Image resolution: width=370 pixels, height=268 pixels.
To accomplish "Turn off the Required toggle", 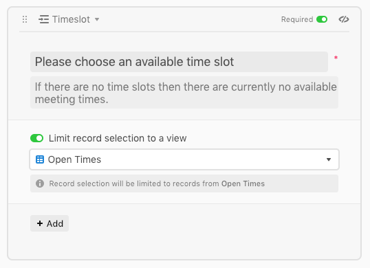I will (x=322, y=19).
